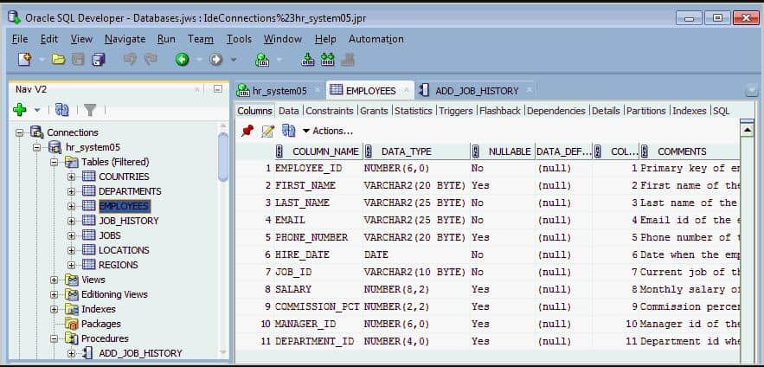Open the Tools menu

(239, 39)
